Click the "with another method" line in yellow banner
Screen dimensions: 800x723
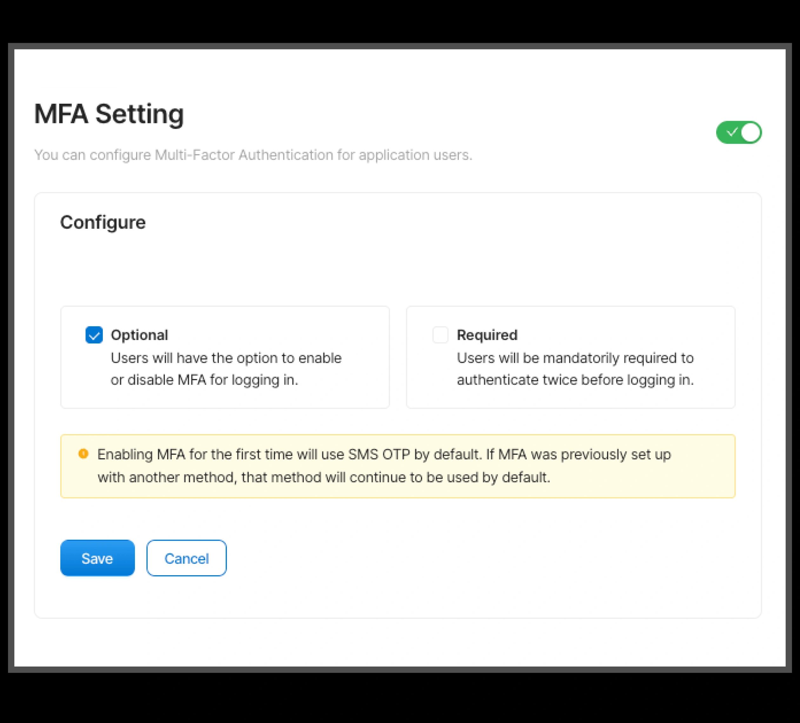tap(323, 477)
